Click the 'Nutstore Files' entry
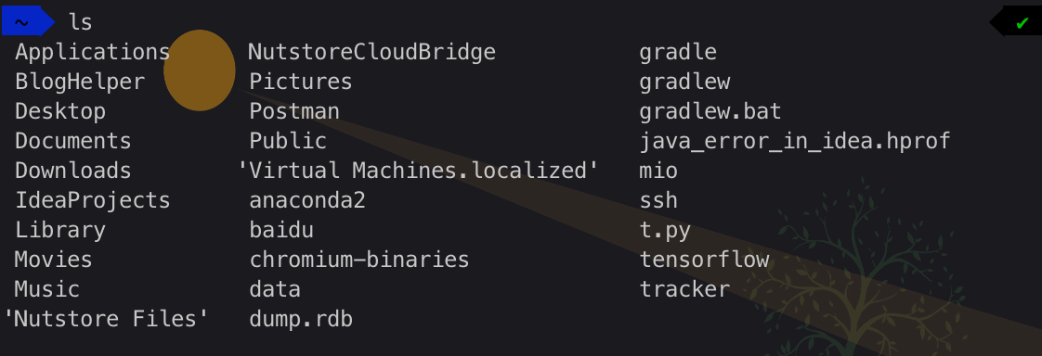This screenshot has width=1042, height=356. pos(106,319)
